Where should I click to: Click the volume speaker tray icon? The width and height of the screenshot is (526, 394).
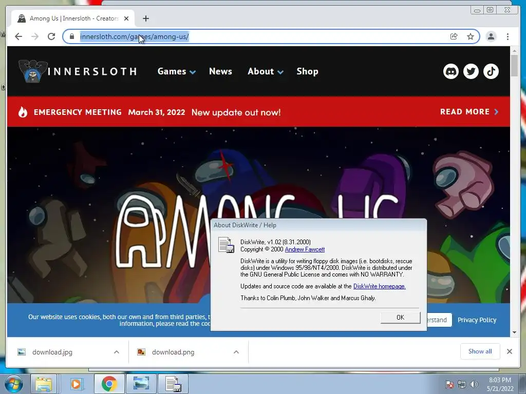coord(474,384)
